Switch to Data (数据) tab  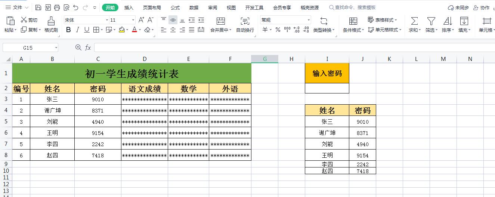tap(194, 7)
